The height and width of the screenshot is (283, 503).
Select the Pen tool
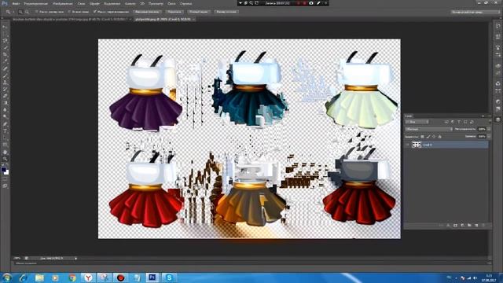[x=6, y=124]
